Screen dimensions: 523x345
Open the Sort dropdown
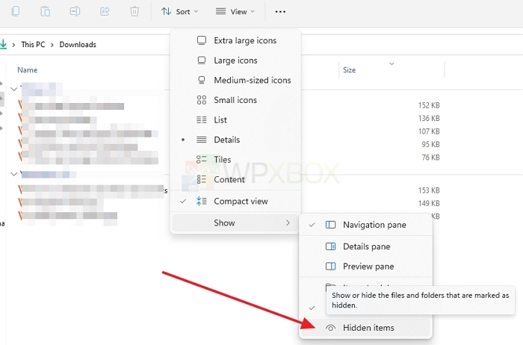[x=179, y=12]
